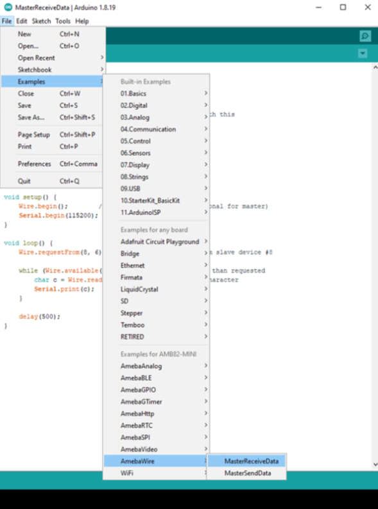The image size is (378, 509).
Task: Open Preferences from File menu
Action: 52,164
